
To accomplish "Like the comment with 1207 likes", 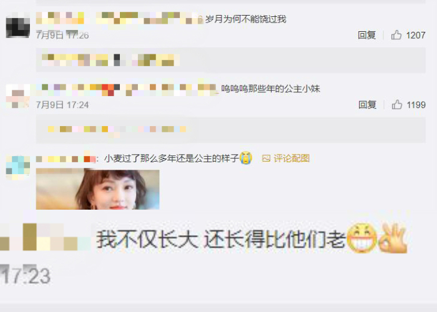I will click(396, 35).
